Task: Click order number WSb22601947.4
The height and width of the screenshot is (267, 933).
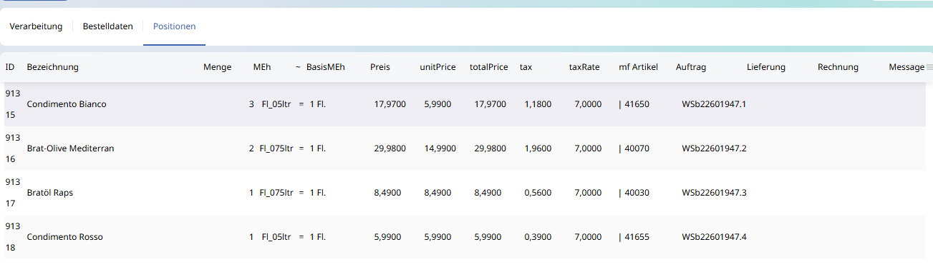Action: (714, 237)
